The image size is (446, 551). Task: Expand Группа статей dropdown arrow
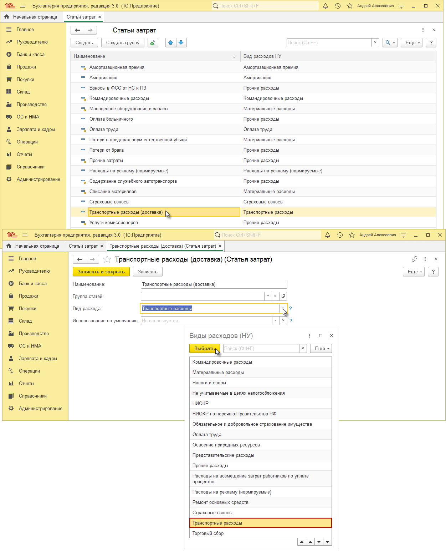pyautogui.click(x=268, y=296)
